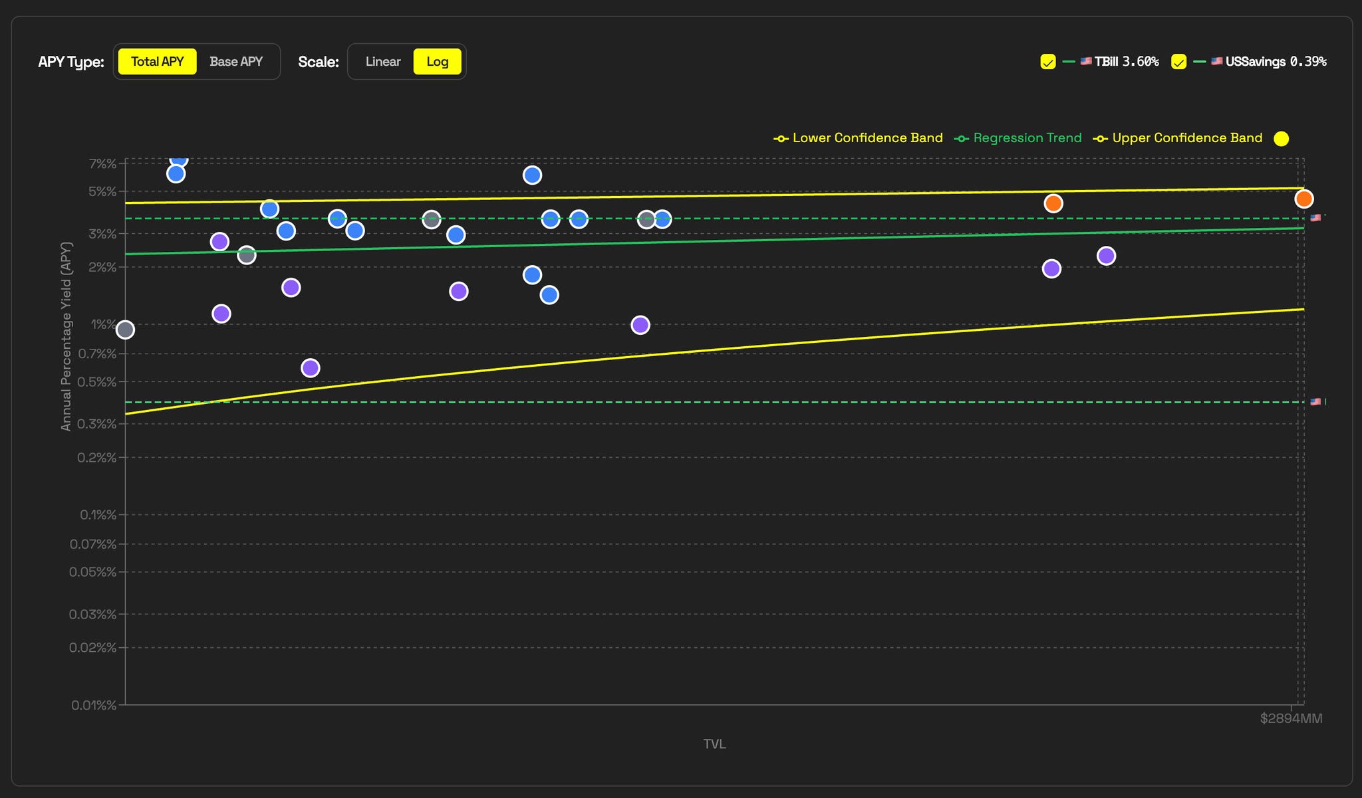This screenshot has height=798, width=1362.
Task: Click the rightmost purple data point
Action: (1106, 256)
